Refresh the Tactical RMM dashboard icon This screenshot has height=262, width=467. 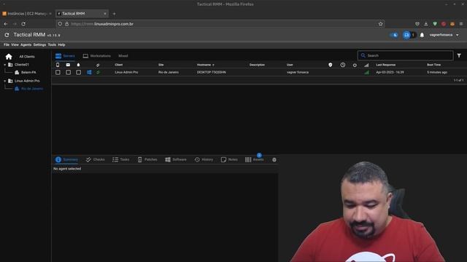click(7, 35)
